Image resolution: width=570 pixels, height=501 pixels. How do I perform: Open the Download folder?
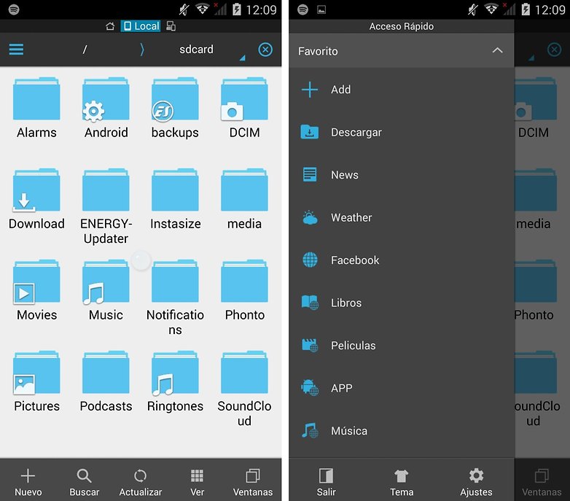[x=36, y=199]
